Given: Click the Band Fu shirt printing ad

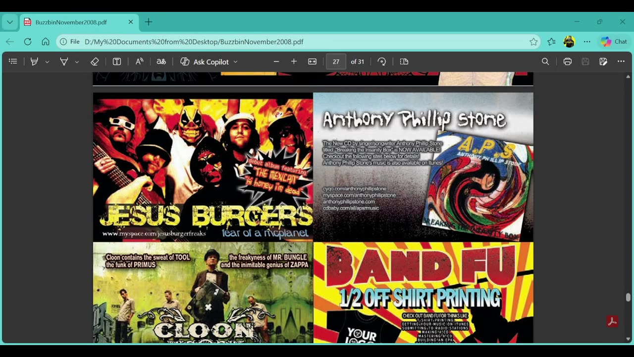Looking at the screenshot, I should pos(423,293).
